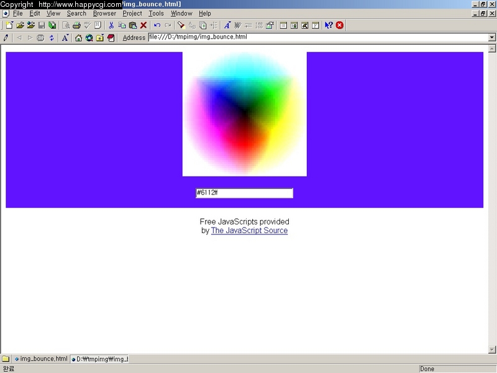Open the Project menu
Image resolution: width=497 pixels, height=373 pixels.
(132, 13)
